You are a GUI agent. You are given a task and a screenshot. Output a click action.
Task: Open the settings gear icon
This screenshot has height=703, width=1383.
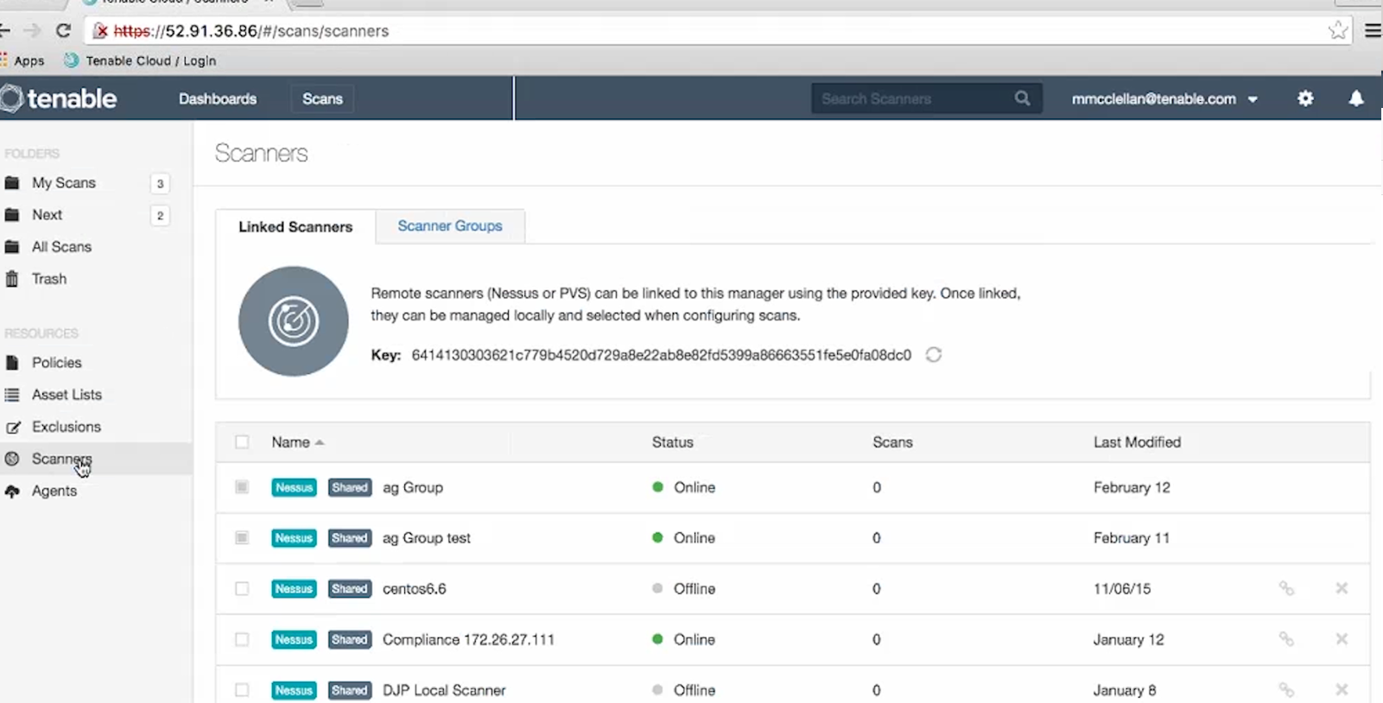tap(1305, 98)
